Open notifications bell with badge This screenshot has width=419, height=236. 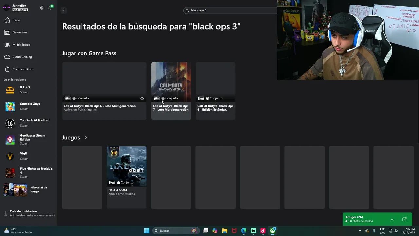(x=50, y=8)
